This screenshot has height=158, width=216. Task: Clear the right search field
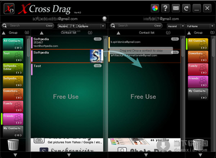(158, 26)
